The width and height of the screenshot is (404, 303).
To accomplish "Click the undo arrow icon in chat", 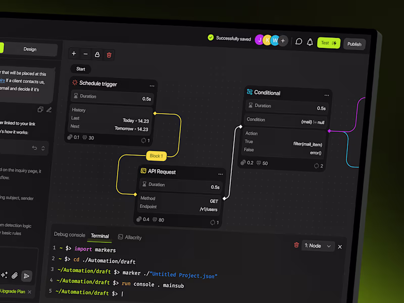I will click(34, 147).
